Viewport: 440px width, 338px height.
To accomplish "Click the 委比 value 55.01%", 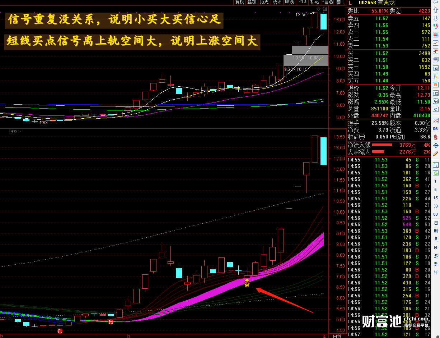I will pyautogui.click(x=380, y=11).
